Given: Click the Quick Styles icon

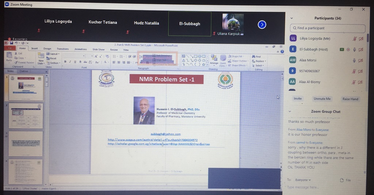Looking at the screenshot, I should pos(223,61).
